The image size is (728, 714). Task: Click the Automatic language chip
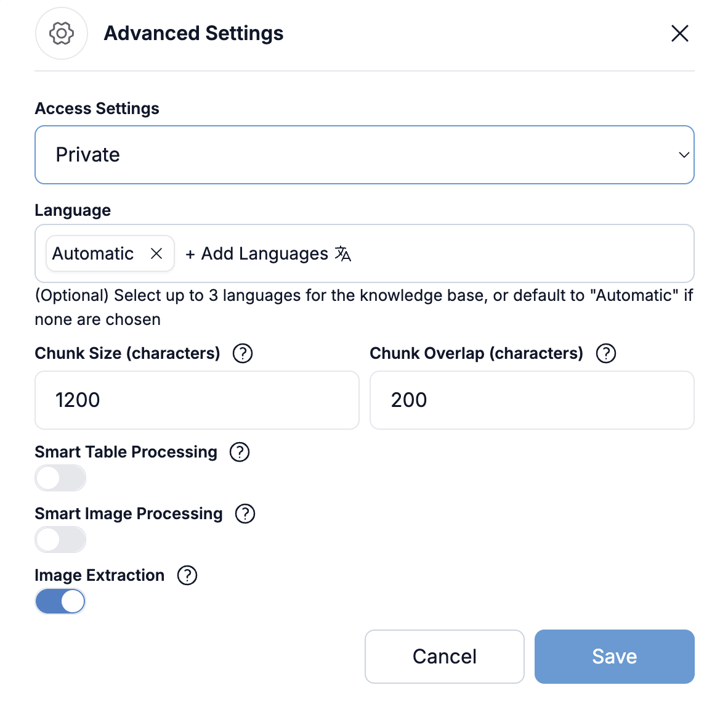tap(94, 253)
